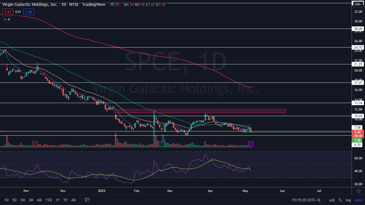Viewport: 365px width, 205px height.
Task: Click the 2022 label on time axis
Action: coord(102,191)
